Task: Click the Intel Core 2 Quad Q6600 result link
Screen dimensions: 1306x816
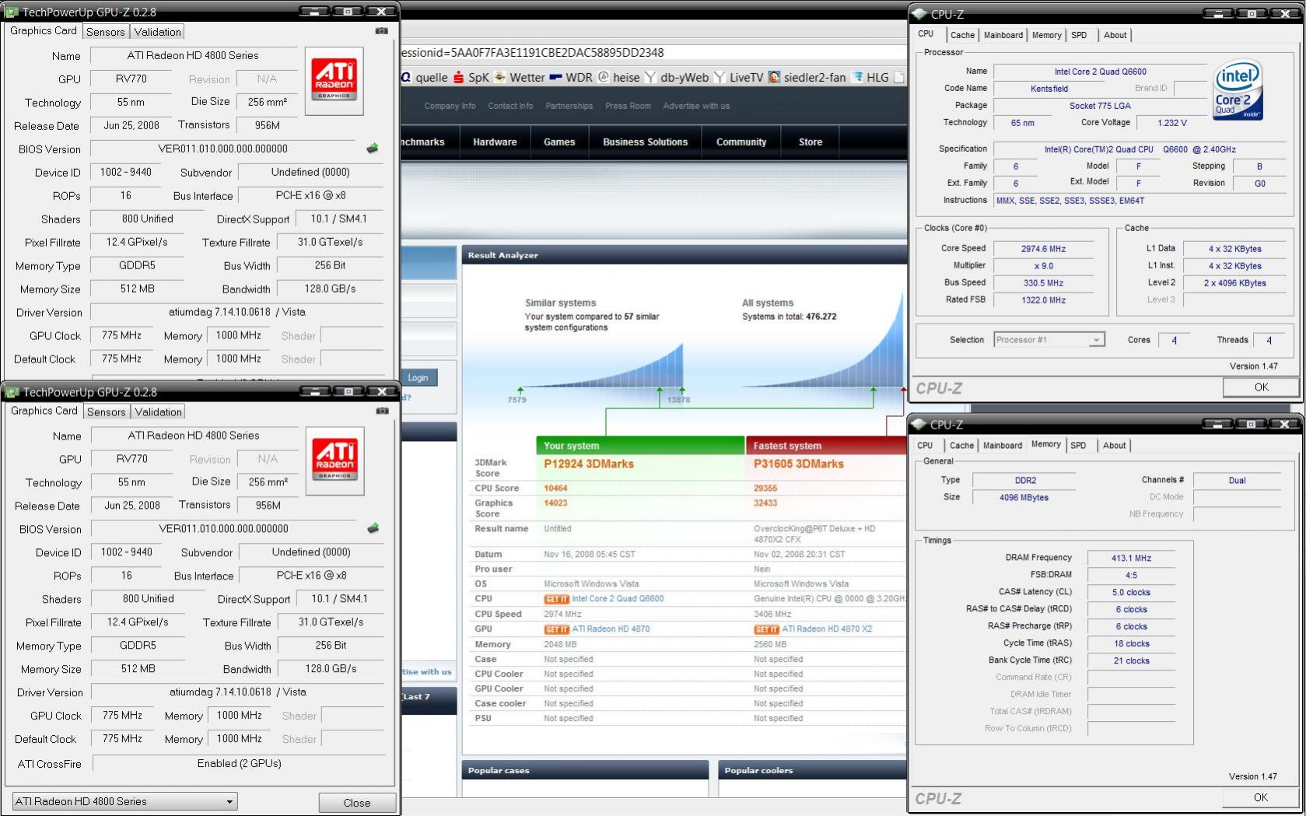Action: [x=618, y=599]
